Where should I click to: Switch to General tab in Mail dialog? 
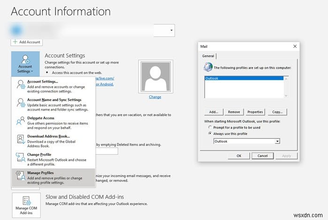208,56
